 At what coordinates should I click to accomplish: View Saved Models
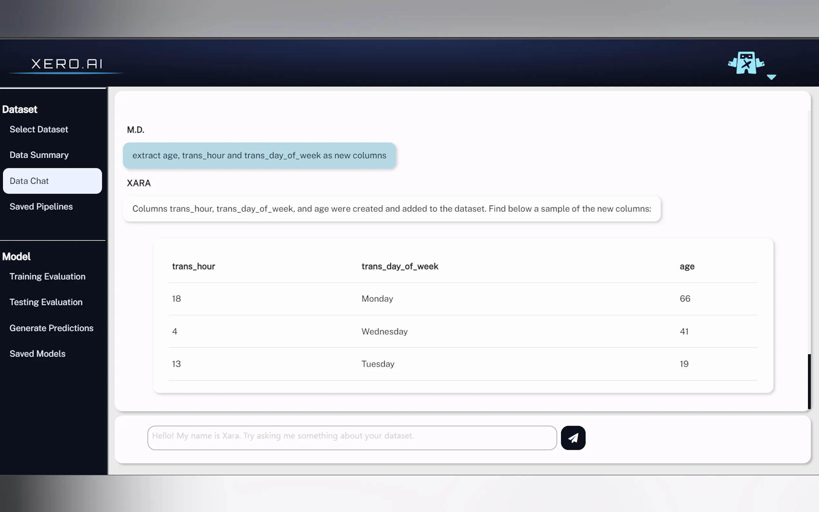tap(37, 353)
